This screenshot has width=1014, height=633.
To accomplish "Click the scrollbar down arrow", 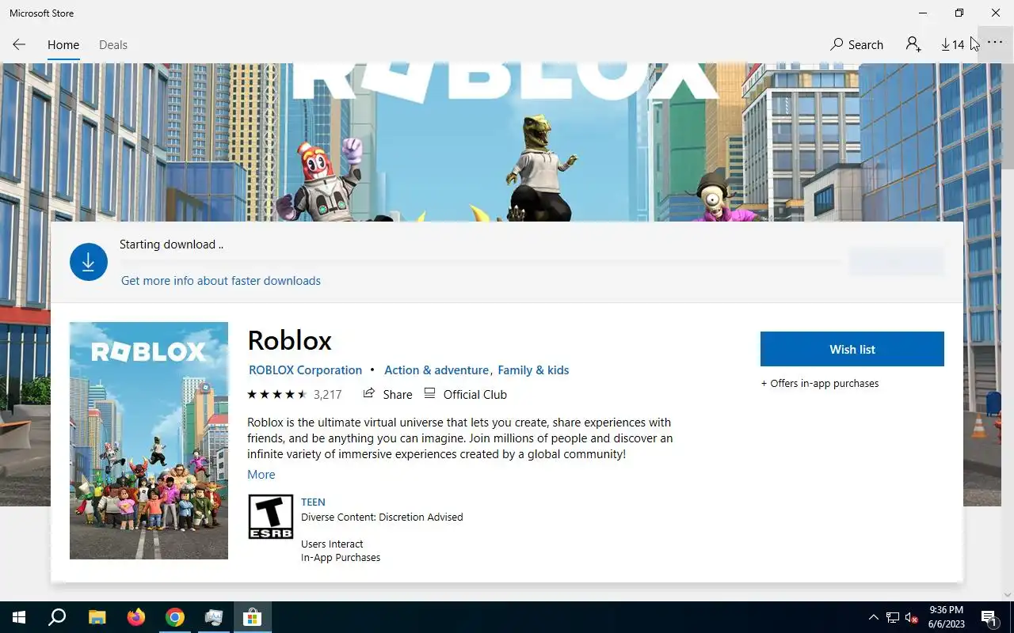I will pyautogui.click(x=1008, y=594).
